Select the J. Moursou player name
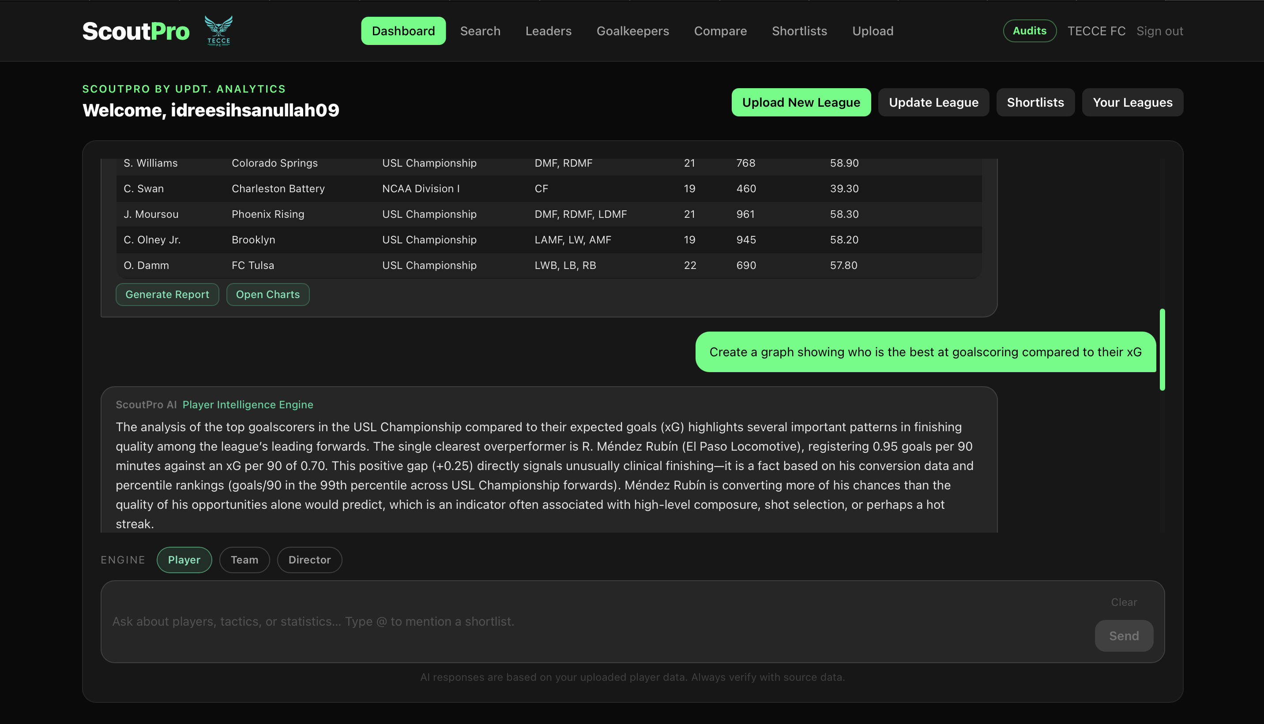This screenshot has height=724, width=1264. (x=151, y=214)
